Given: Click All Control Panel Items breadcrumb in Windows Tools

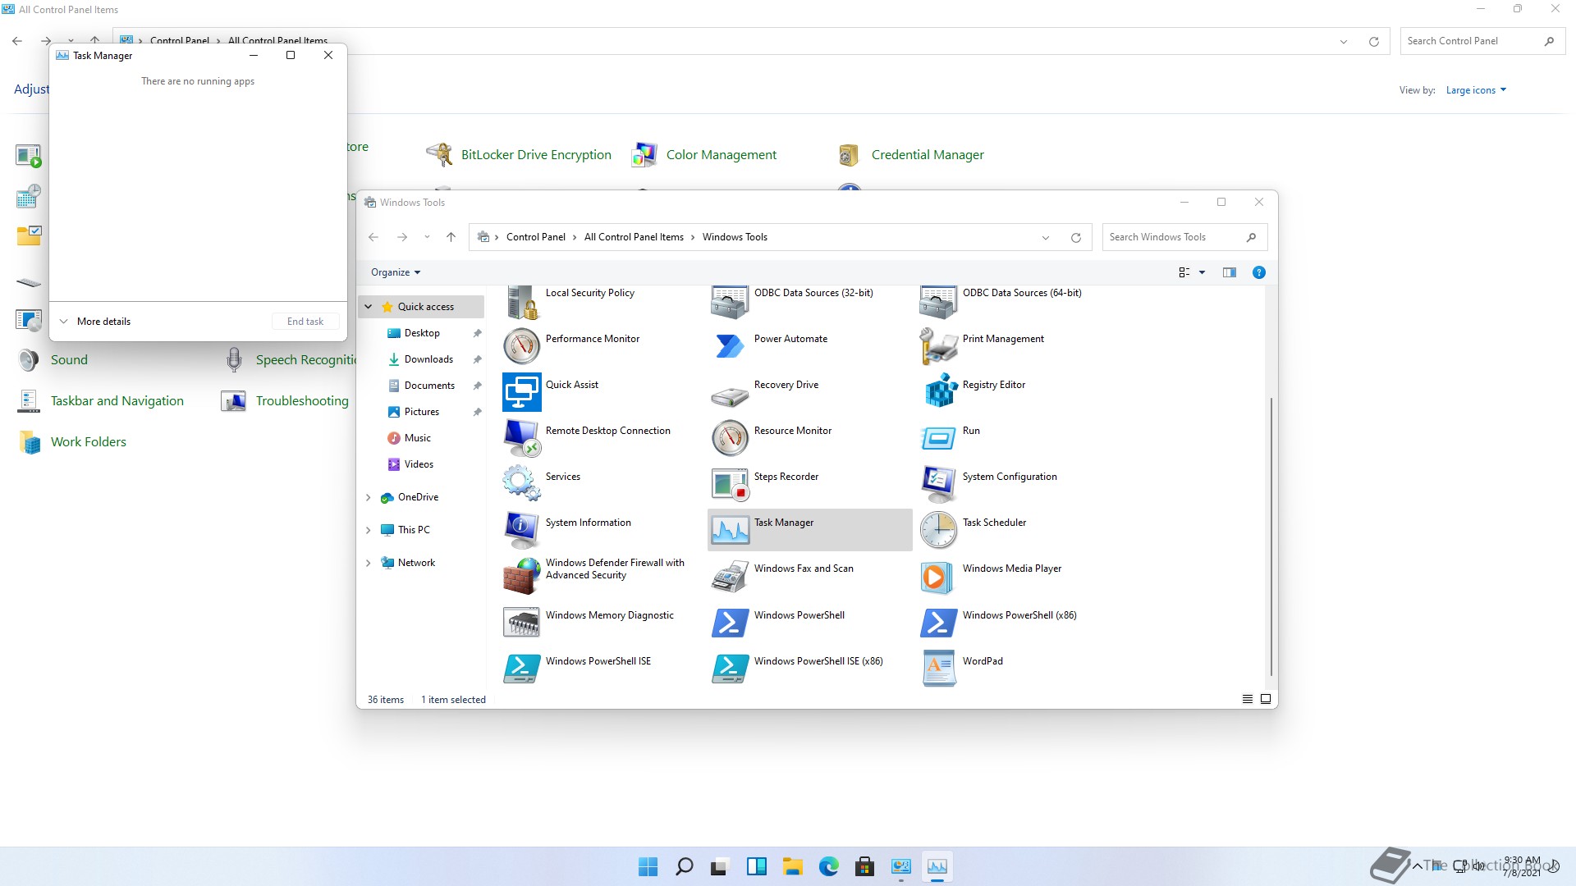Looking at the screenshot, I should [634, 237].
